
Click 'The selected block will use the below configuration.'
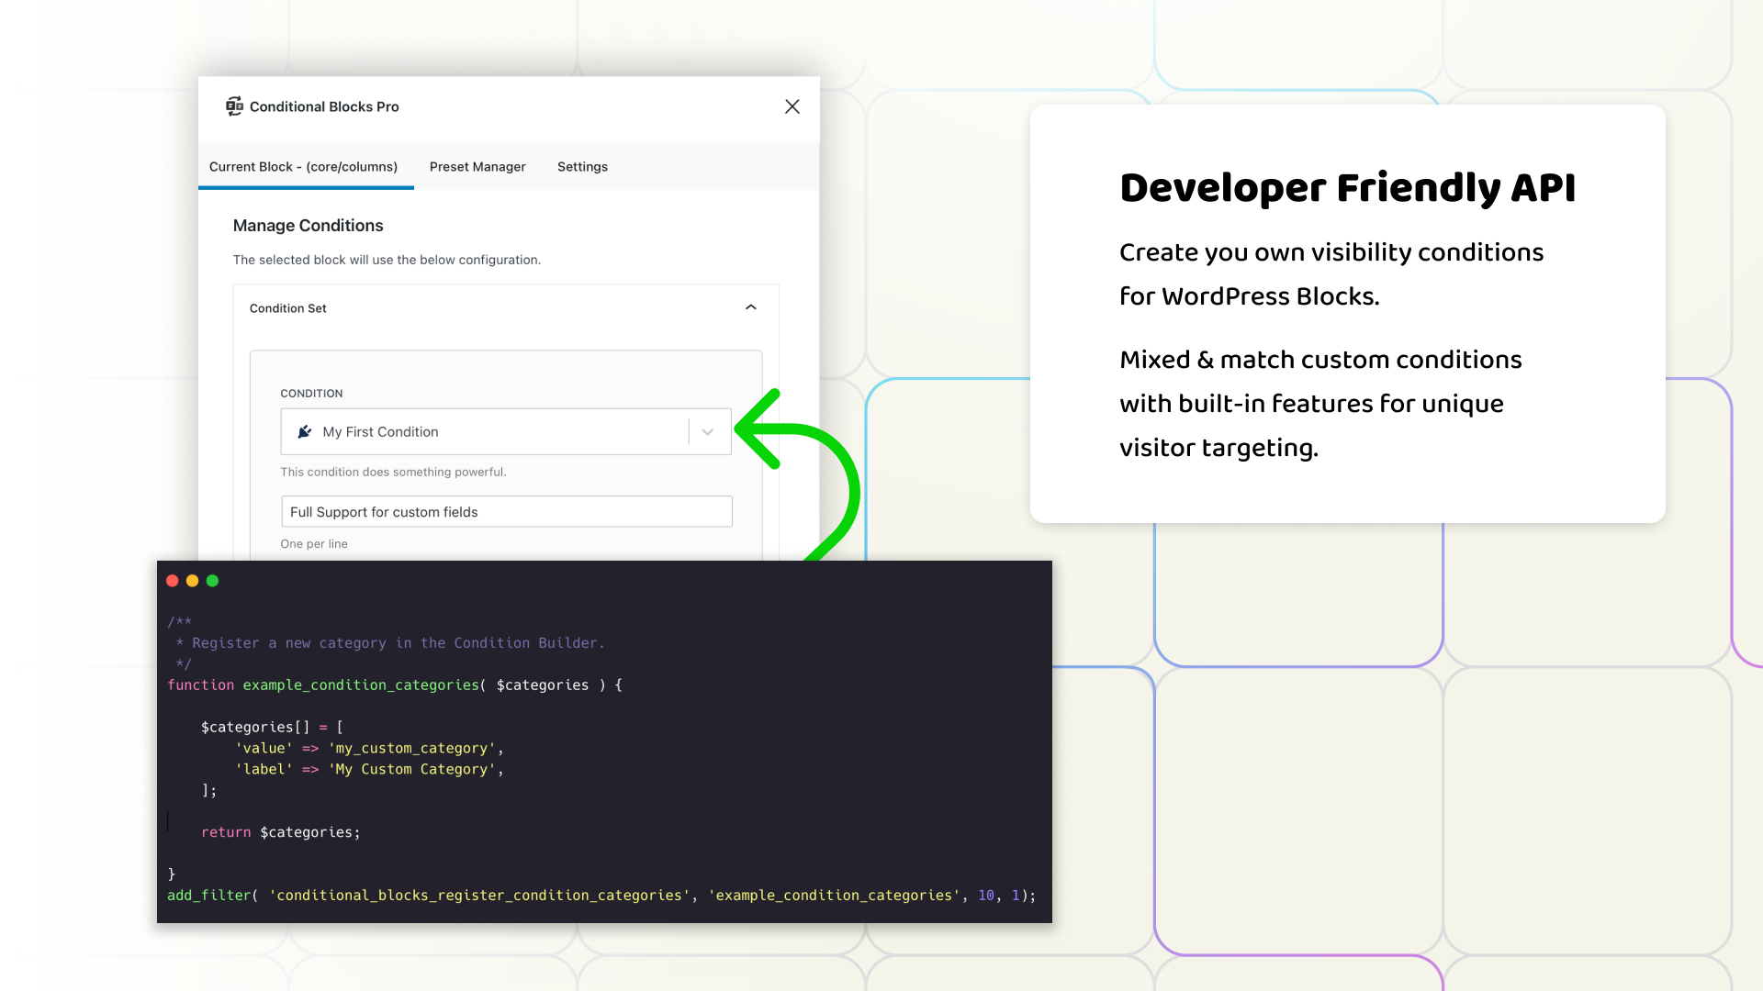pos(387,260)
